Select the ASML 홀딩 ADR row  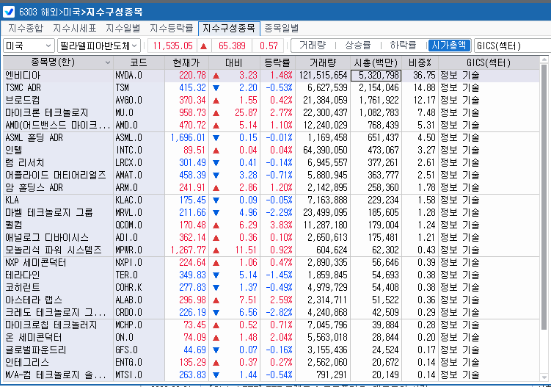tap(271, 137)
